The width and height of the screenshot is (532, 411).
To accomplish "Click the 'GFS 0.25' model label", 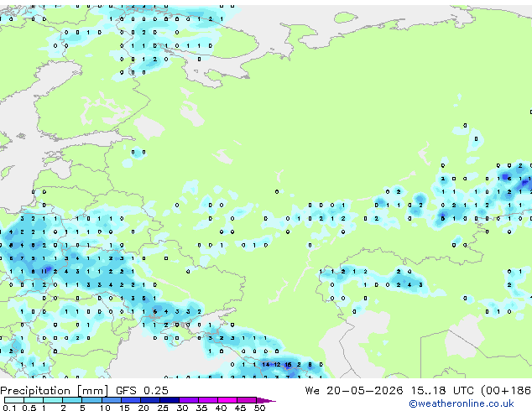I will pyautogui.click(x=142, y=391).
